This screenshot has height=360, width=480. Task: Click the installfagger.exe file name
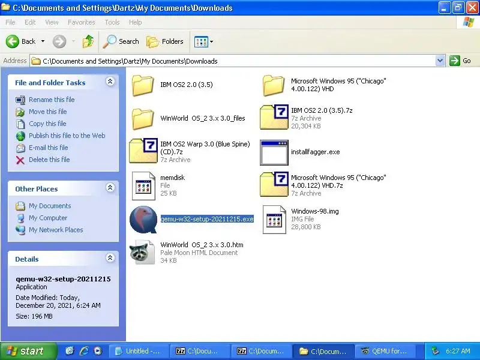tap(316, 152)
